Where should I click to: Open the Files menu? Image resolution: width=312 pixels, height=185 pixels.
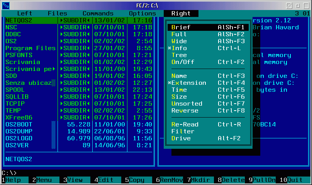[57, 13]
